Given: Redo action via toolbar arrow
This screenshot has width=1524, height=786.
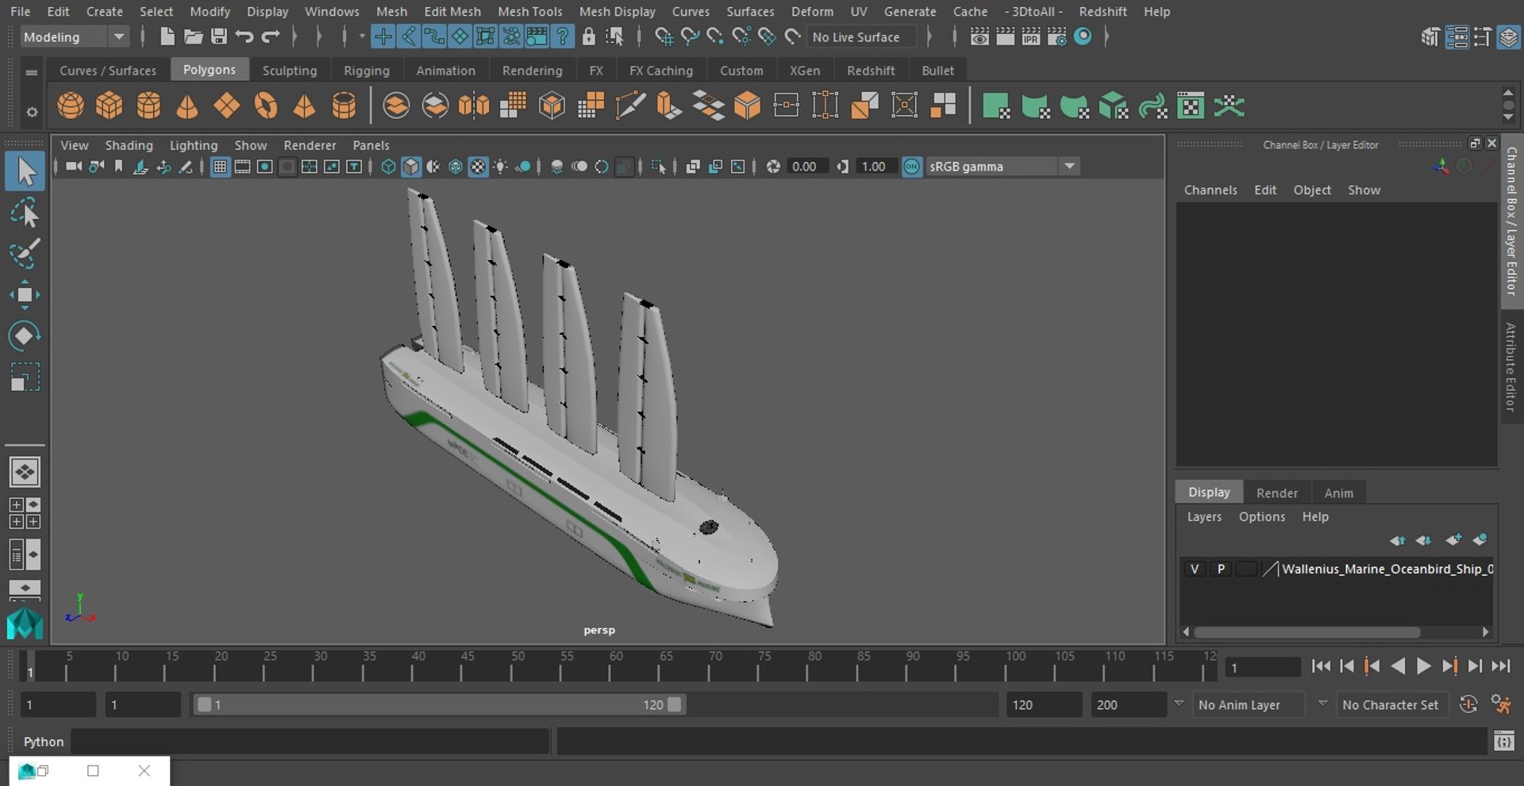Looking at the screenshot, I should coord(271,36).
